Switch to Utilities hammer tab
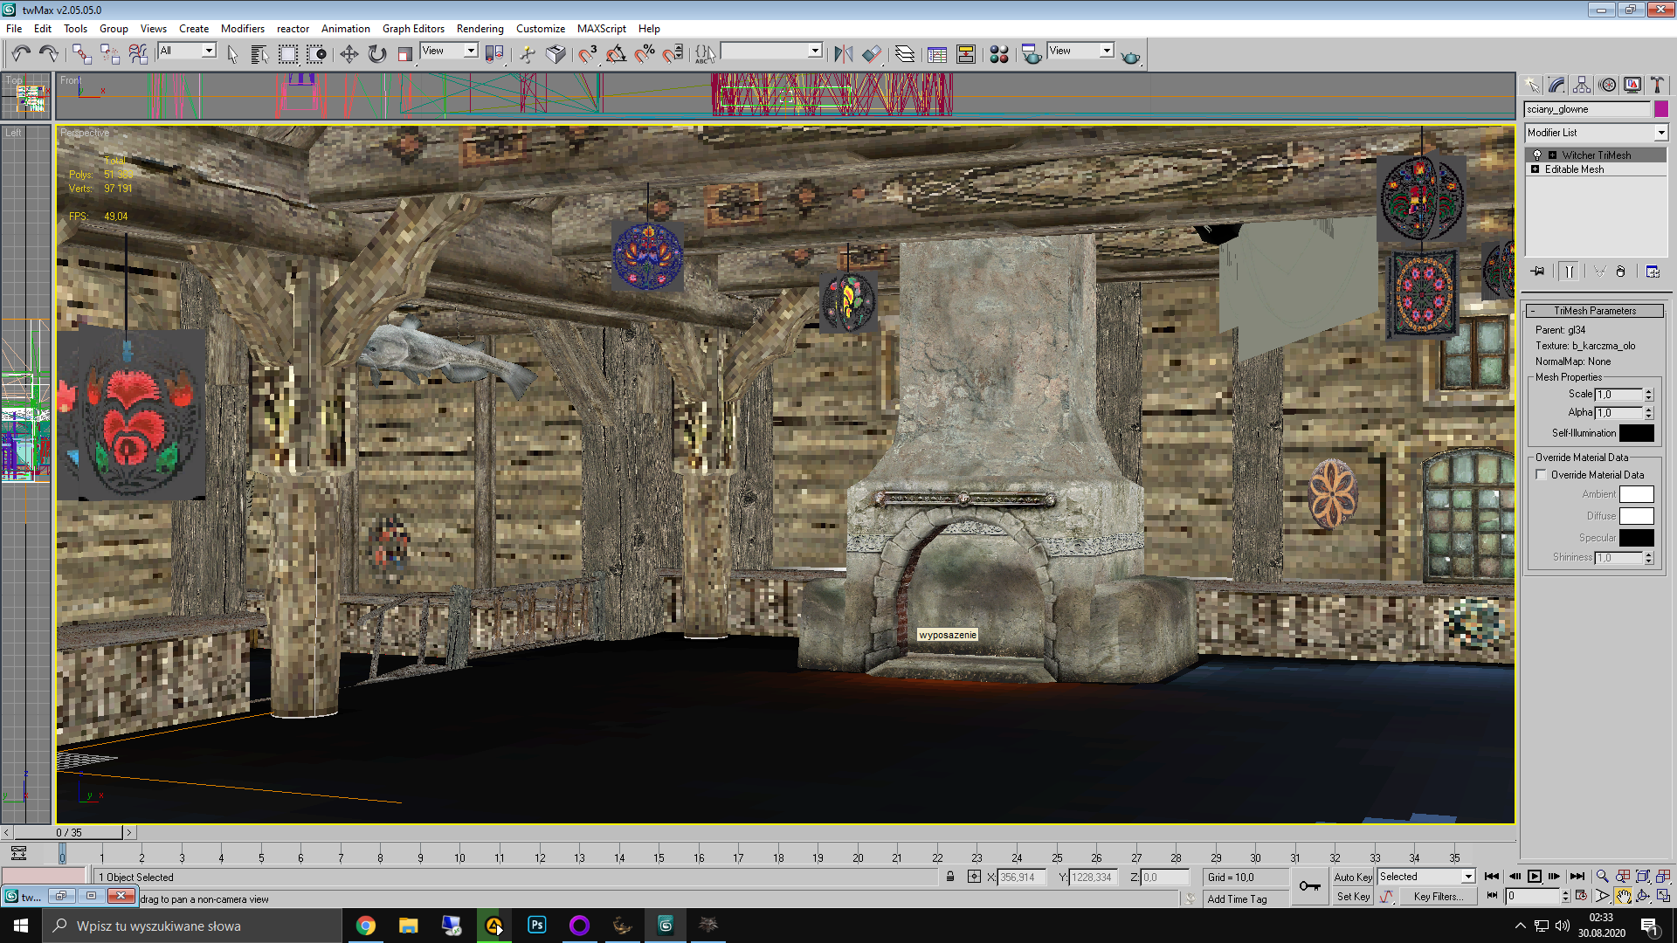 click(x=1657, y=85)
